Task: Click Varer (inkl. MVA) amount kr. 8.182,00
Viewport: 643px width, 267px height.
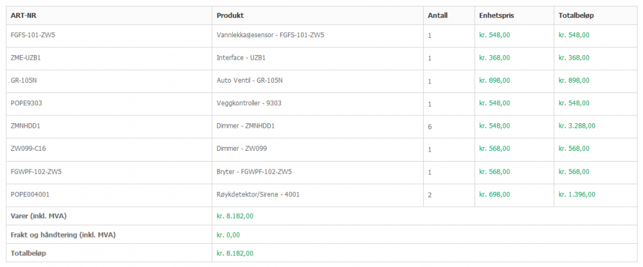Action: click(235, 216)
